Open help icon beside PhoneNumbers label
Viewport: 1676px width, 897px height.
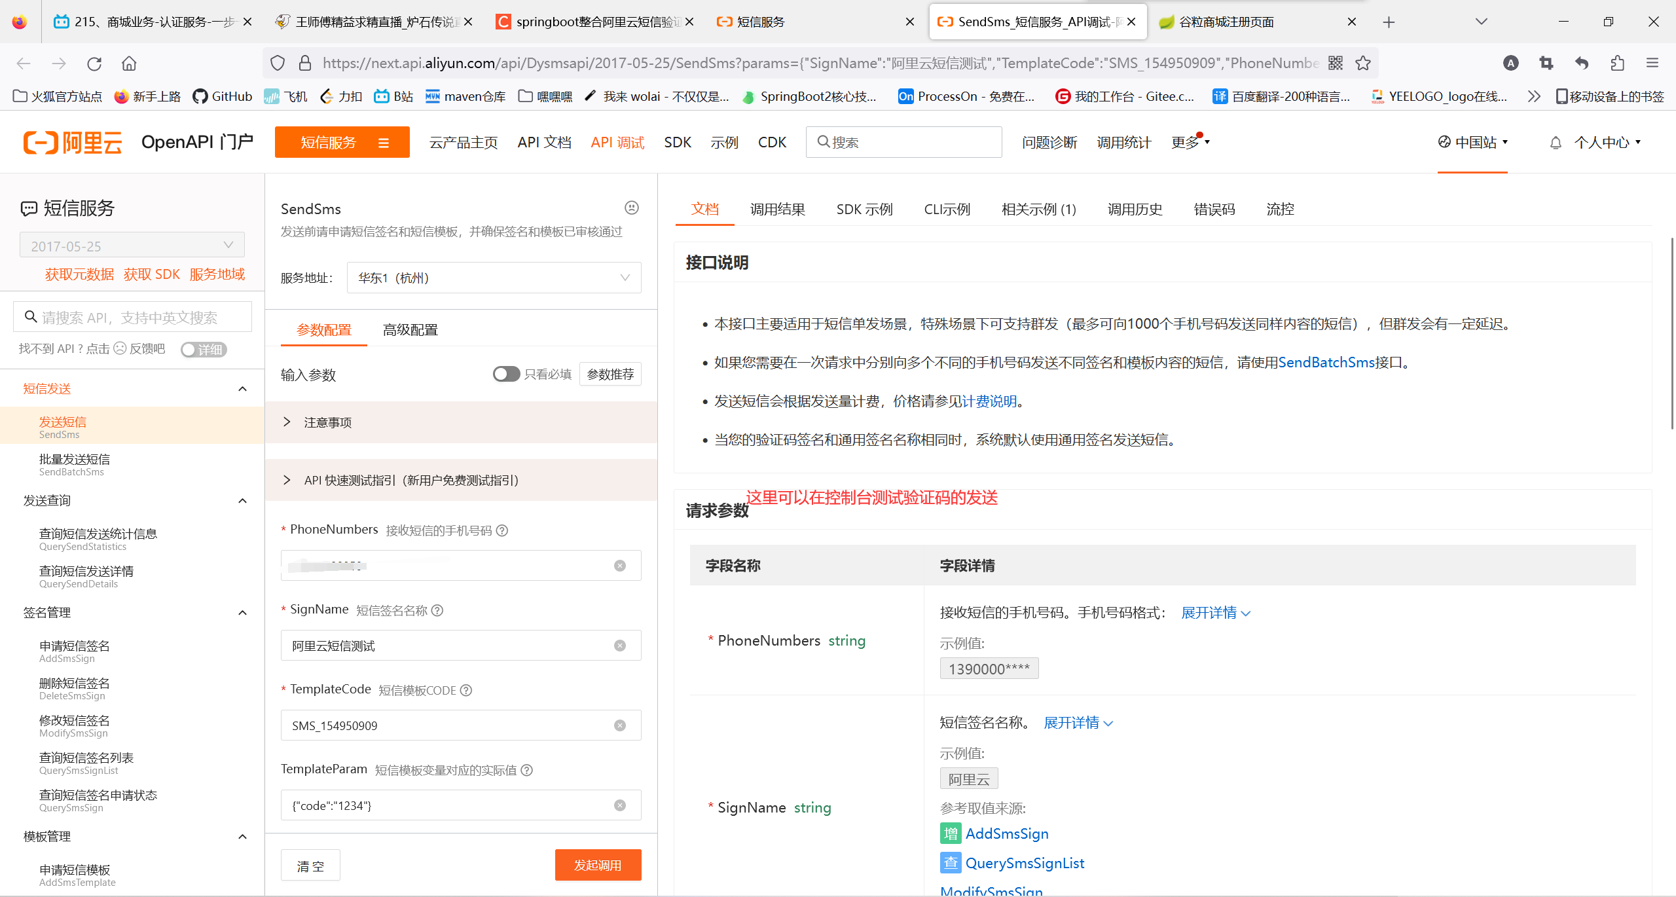pyautogui.click(x=502, y=530)
